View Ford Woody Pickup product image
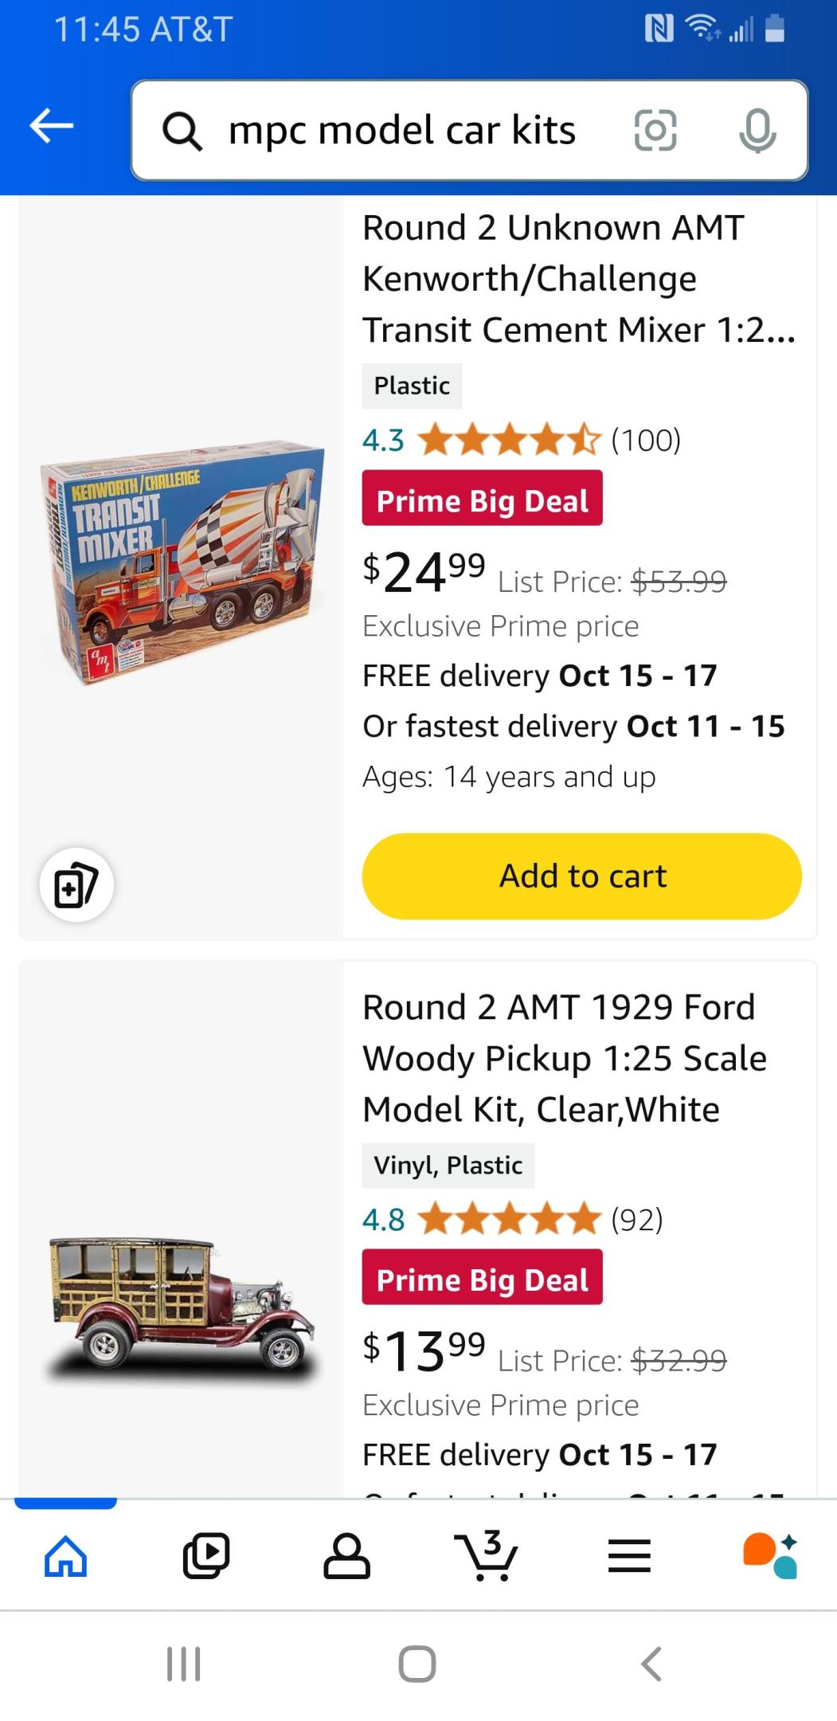The height and width of the screenshot is (1721, 837). pyautogui.click(x=182, y=1307)
